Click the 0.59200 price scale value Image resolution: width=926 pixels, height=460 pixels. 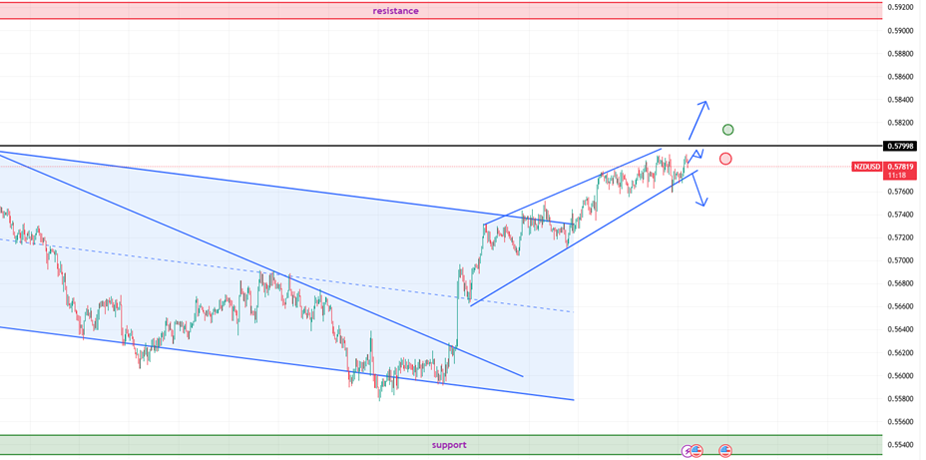(x=900, y=7)
